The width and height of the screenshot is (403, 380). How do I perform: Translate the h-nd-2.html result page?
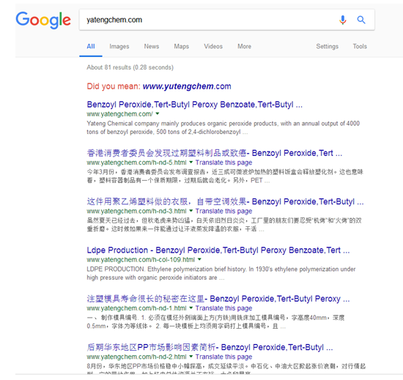click(x=223, y=357)
